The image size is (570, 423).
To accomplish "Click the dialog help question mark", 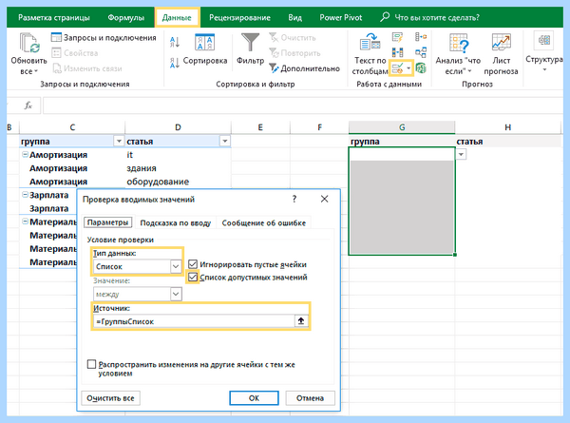I will point(294,199).
